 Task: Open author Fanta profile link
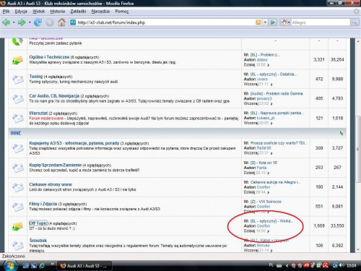point(261,168)
